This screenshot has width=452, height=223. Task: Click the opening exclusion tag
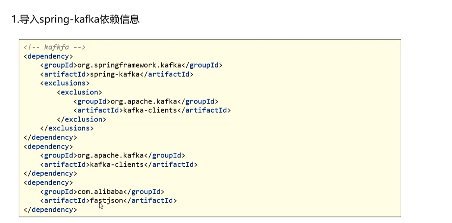tap(79, 92)
